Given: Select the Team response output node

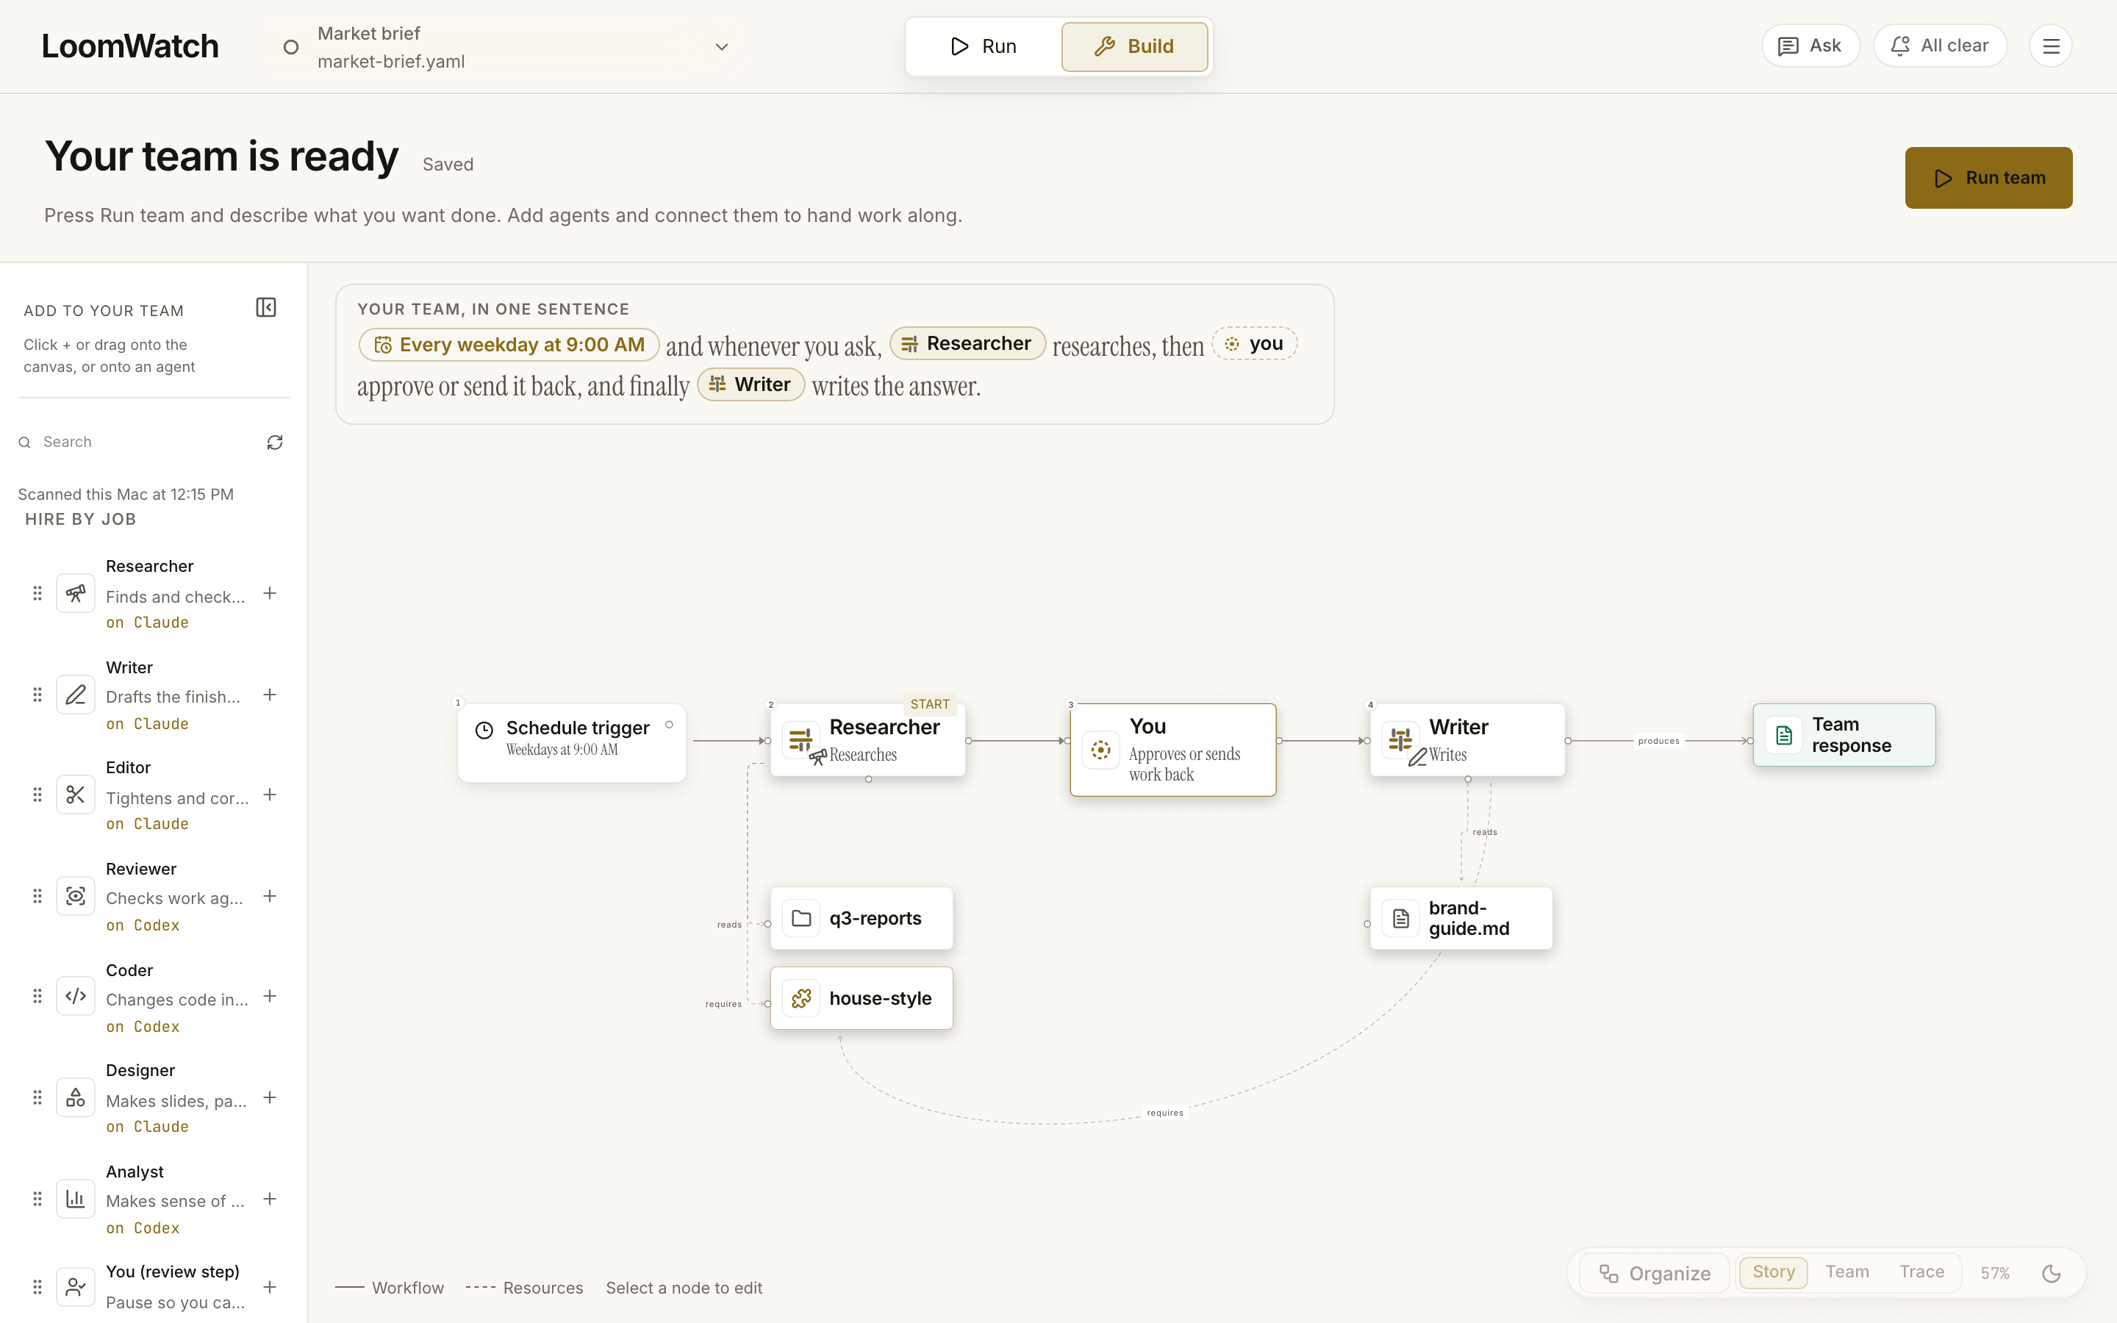Looking at the screenshot, I should coord(1844,735).
